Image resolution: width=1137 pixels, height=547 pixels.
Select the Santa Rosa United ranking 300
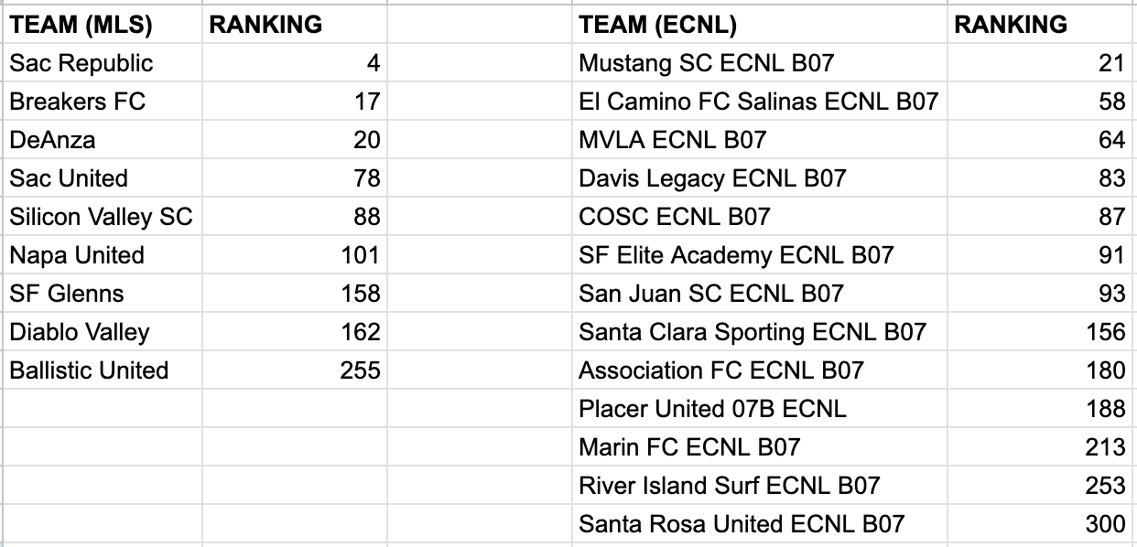(1106, 524)
